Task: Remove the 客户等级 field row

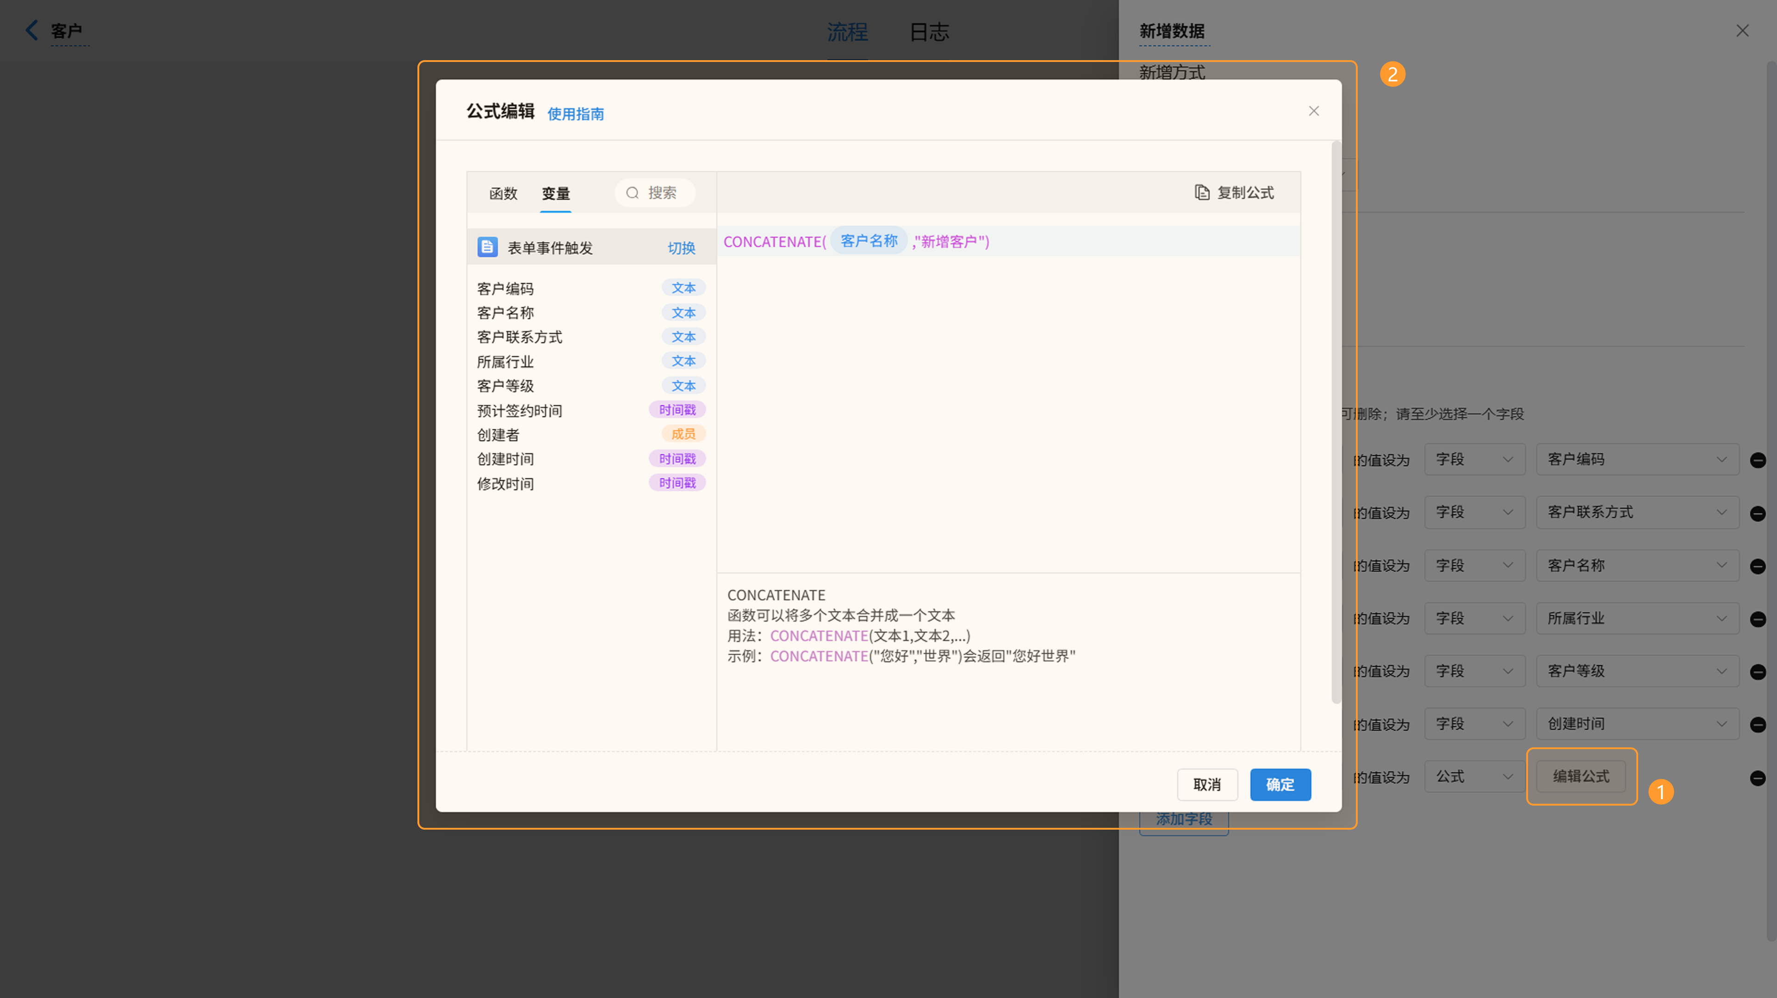Action: [1758, 671]
